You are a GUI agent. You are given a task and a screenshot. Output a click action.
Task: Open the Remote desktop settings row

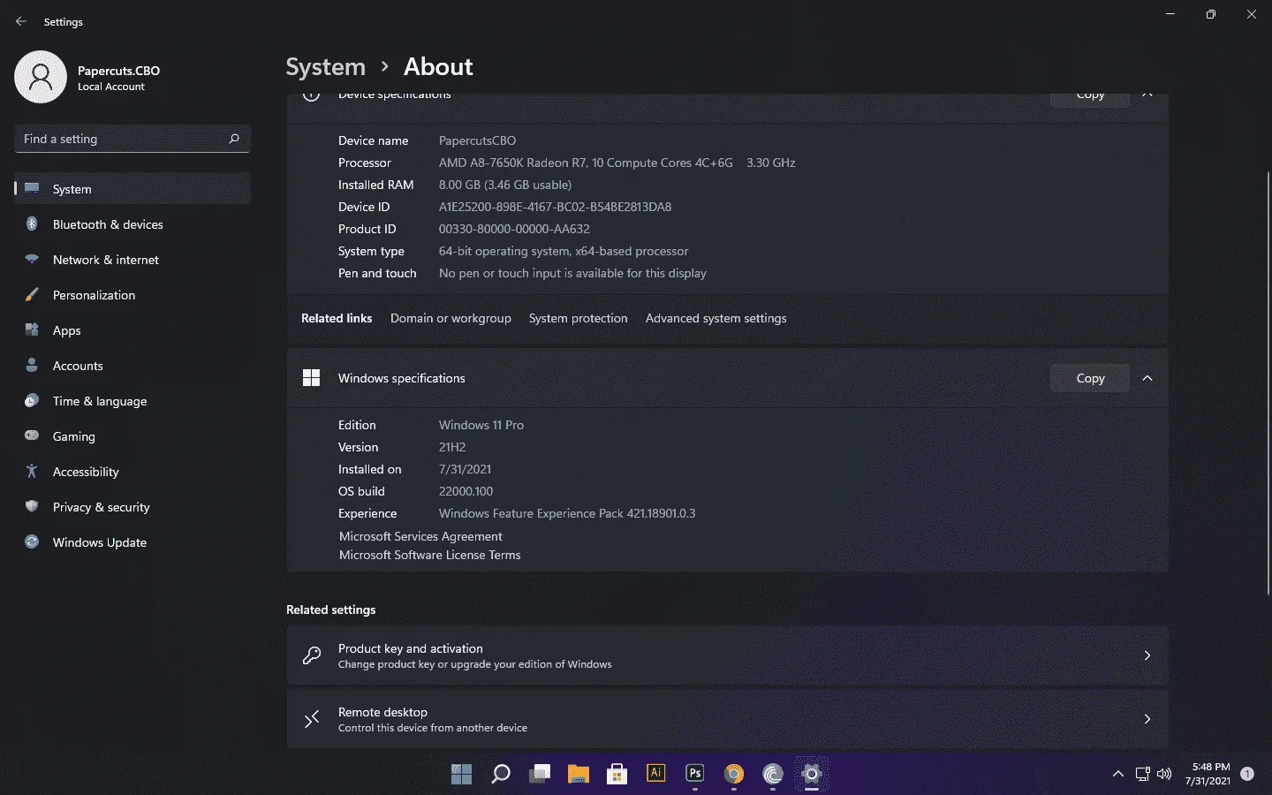pyautogui.click(x=727, y=719)
